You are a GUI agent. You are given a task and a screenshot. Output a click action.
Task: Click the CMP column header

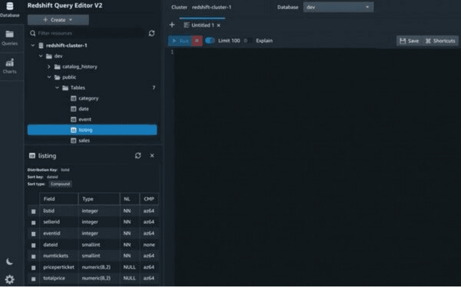point(149,199)
